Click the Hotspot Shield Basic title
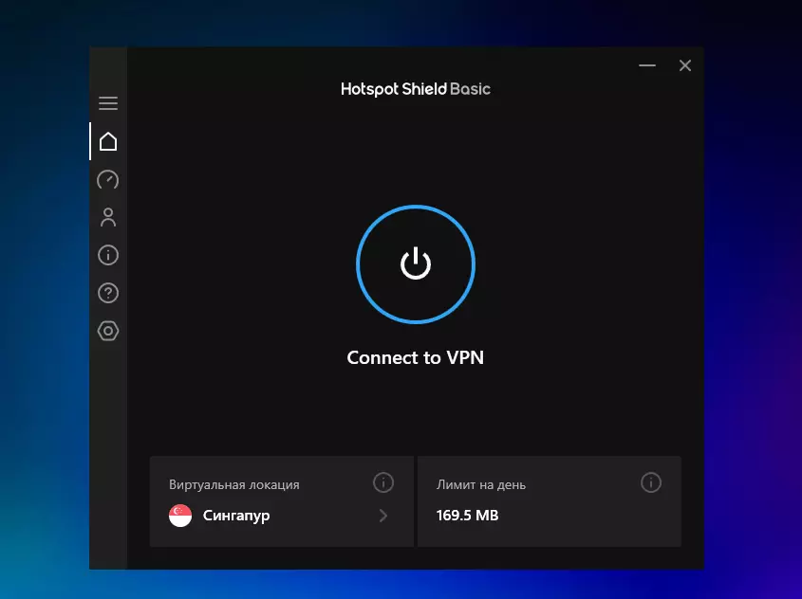 [x=416, y=89]
